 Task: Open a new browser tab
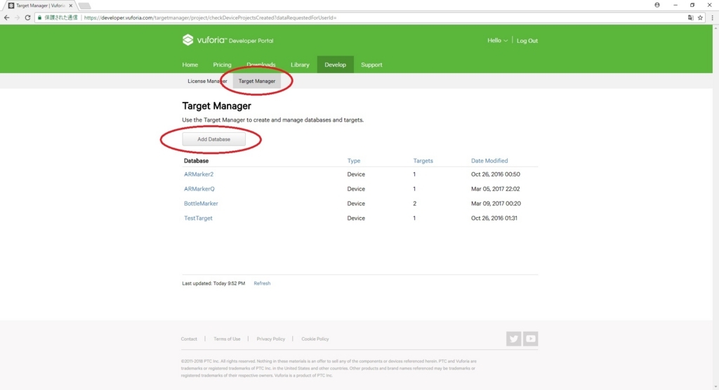click(x=84, y=6)
